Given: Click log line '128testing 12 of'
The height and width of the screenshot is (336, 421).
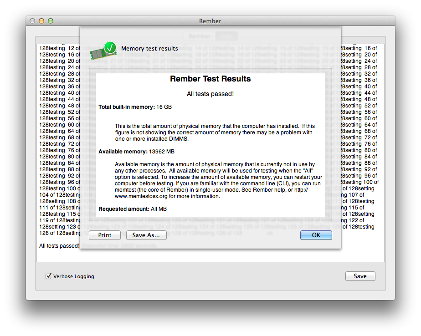Looking at the screenshot, I should click(x=59, y=48).
